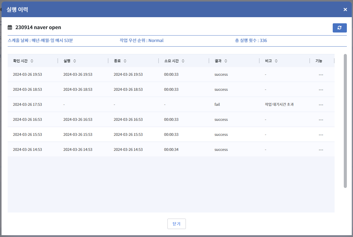Open more options for 18:53 row
The image size is (353, 237).
click(321, 90)
